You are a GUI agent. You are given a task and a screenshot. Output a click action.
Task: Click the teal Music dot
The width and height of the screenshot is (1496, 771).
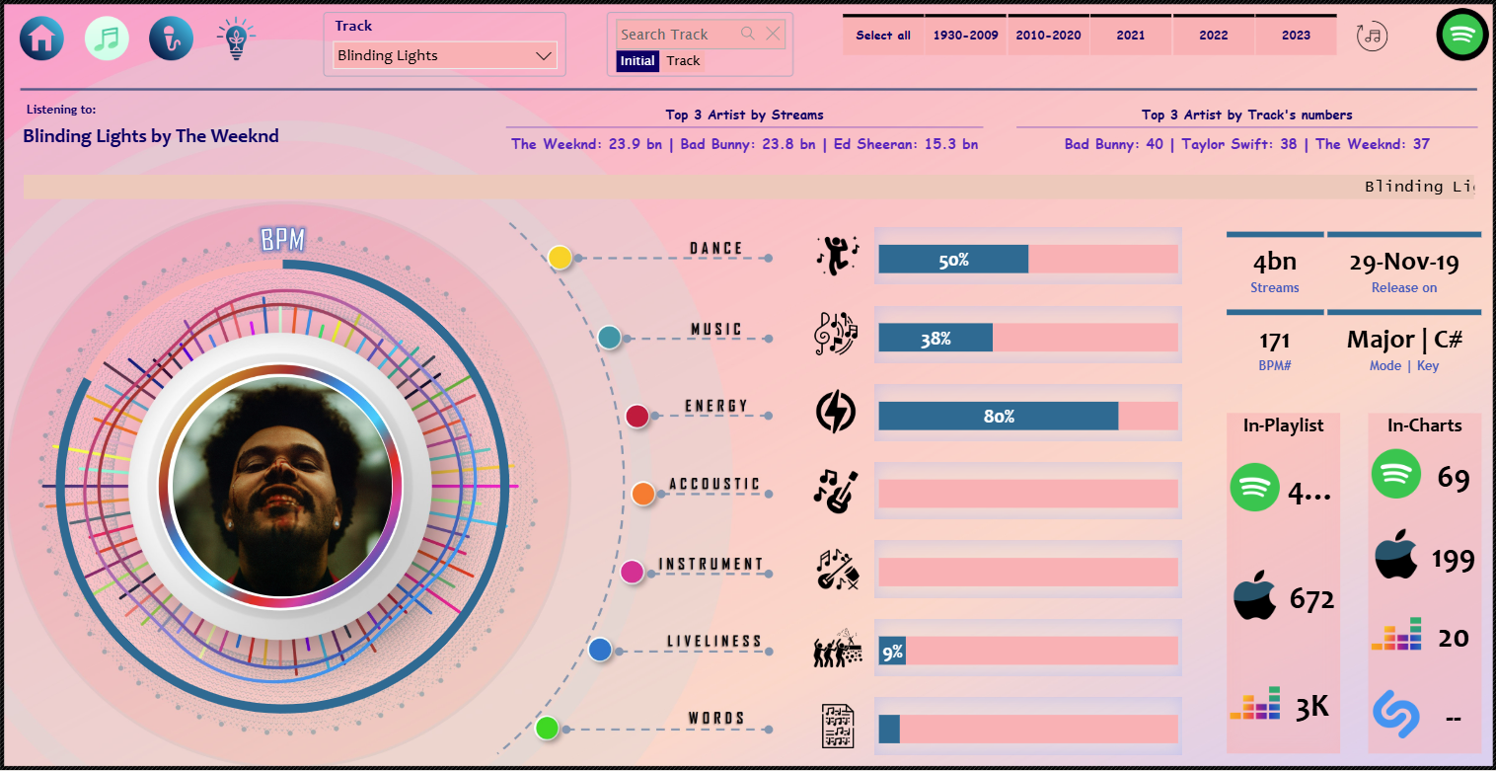pyautogui.click(x=610, y=338)
